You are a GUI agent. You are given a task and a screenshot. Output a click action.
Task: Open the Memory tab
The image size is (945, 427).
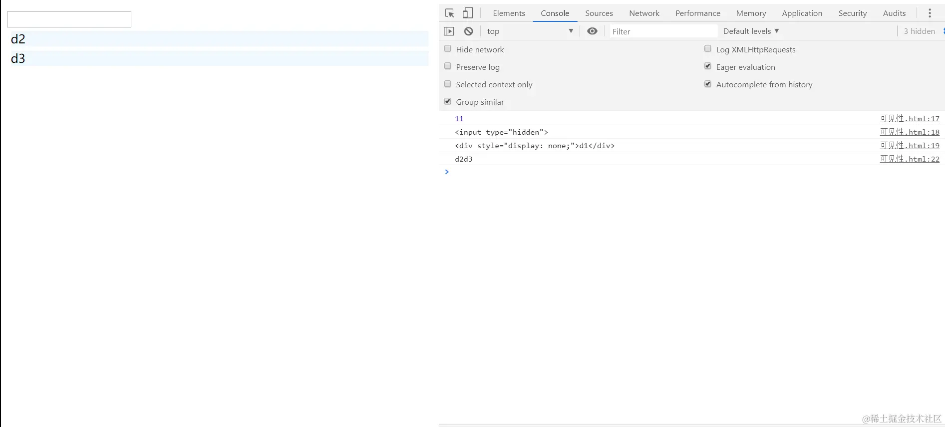click(x=751, y=13)
